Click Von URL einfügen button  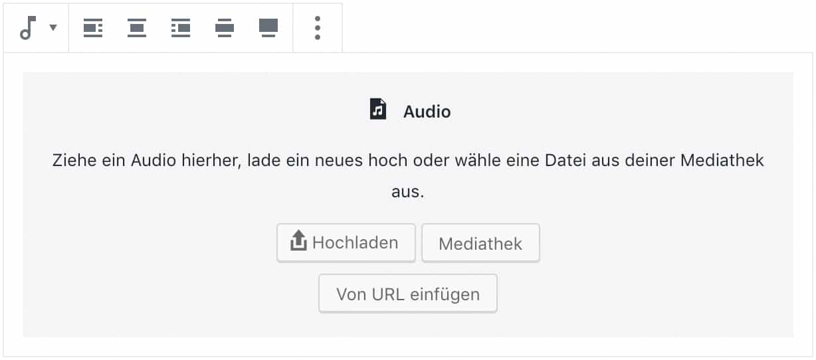[408, 294]
